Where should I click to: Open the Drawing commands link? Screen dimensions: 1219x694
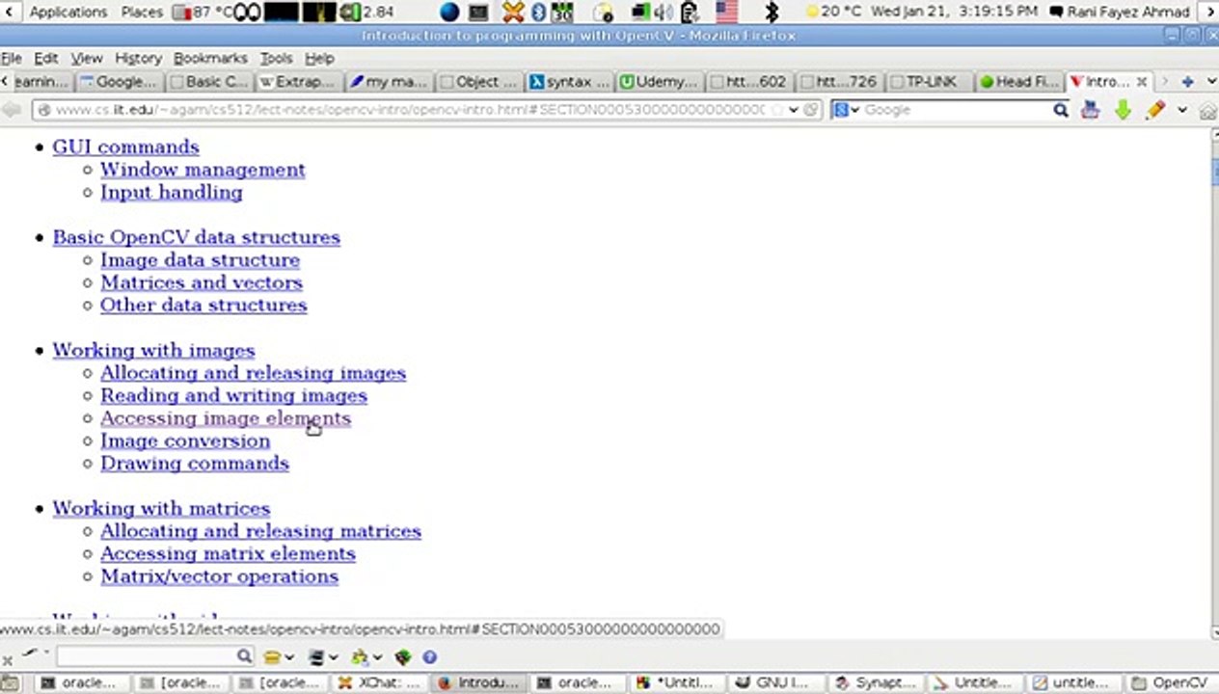coord(195,463)
